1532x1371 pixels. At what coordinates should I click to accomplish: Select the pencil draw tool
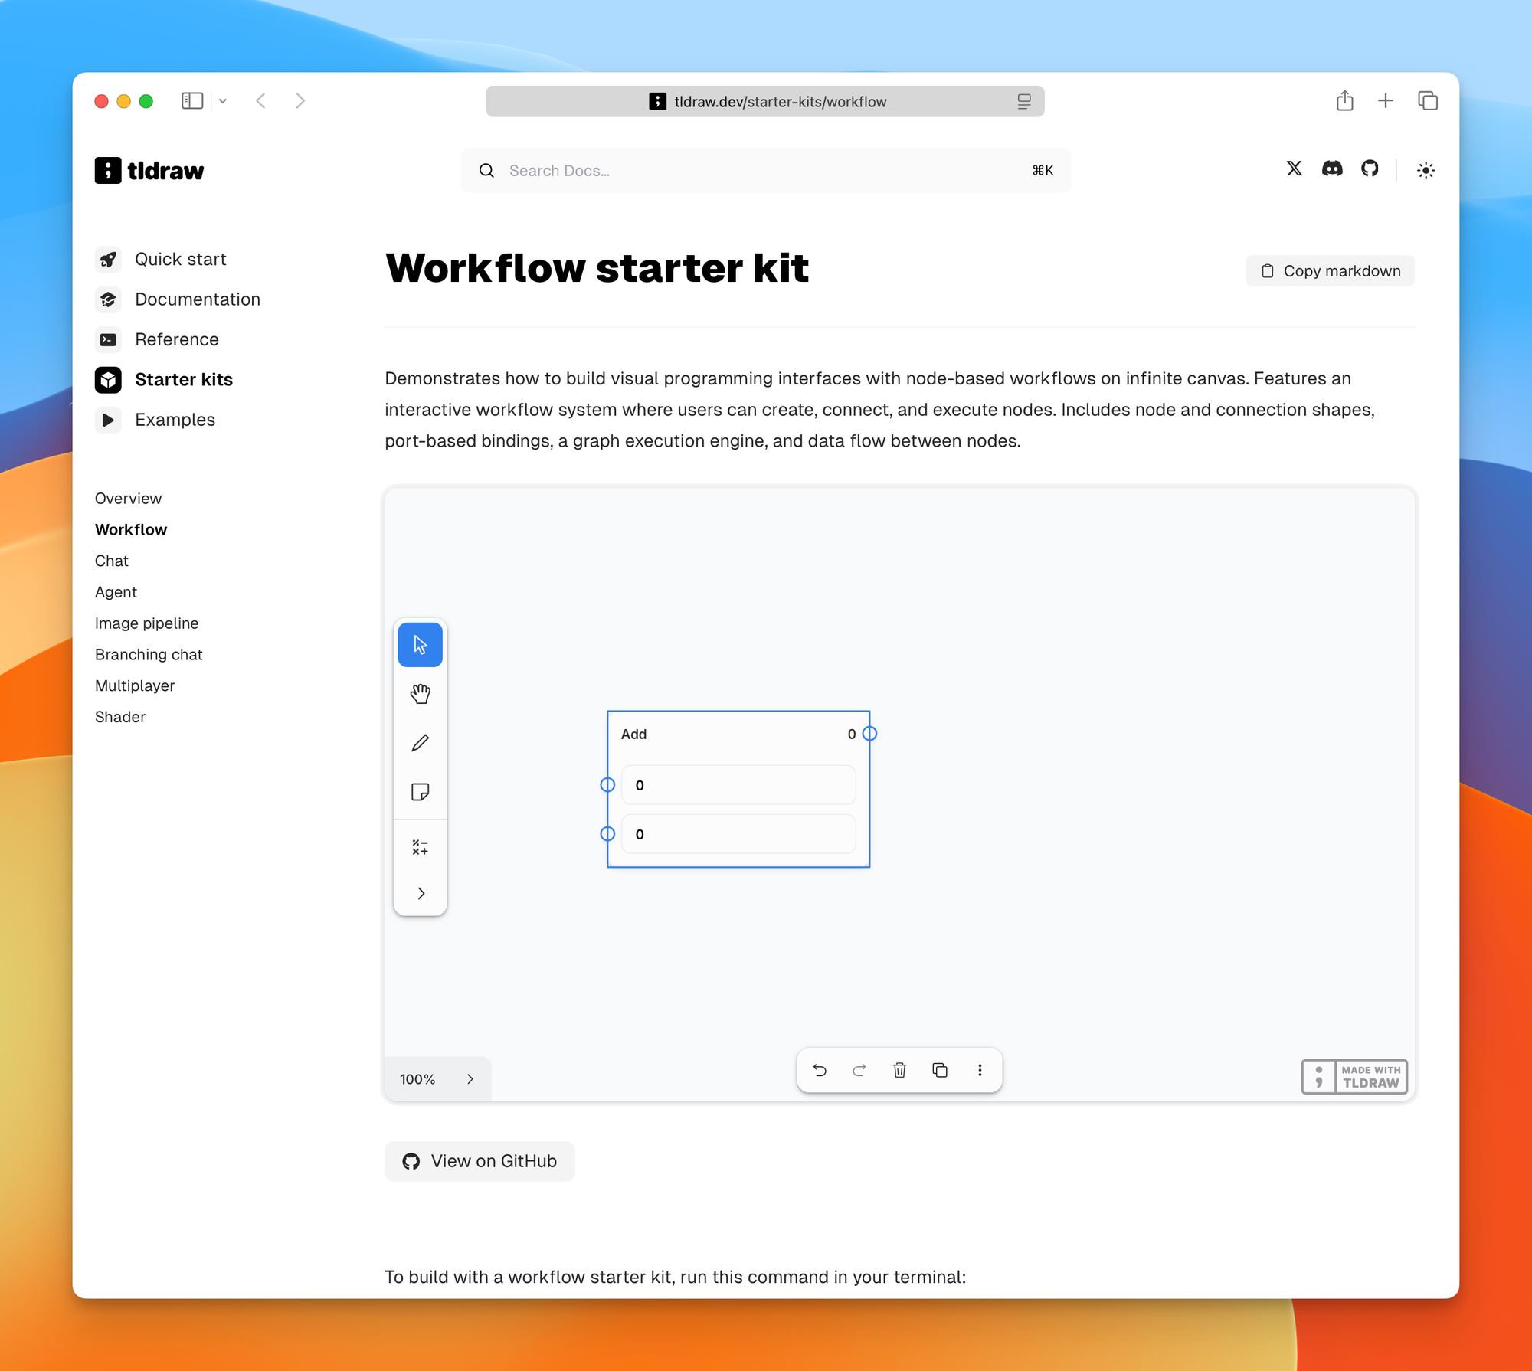(x=420, y=743)
